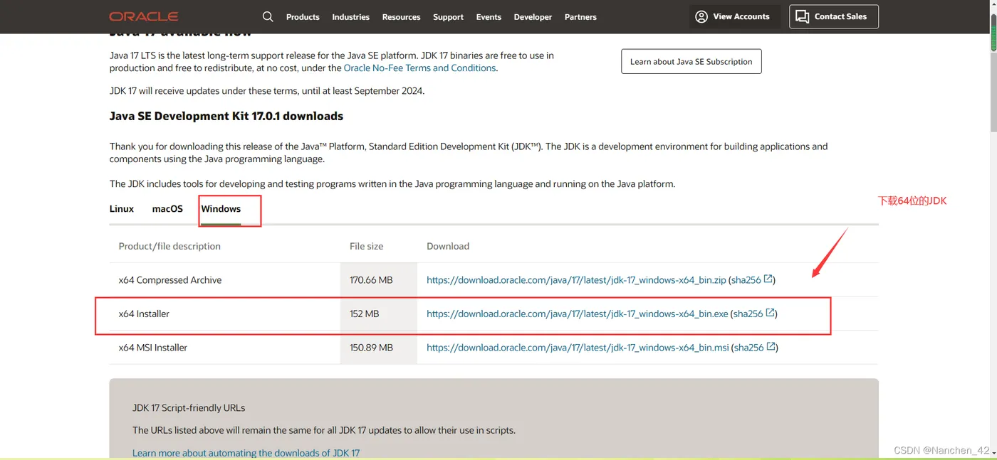Open sha256 link for exe installer
This screenshot has height=460, width=997.
748,314
